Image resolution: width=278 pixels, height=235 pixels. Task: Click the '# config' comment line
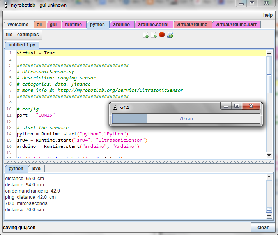pos(28,109)
